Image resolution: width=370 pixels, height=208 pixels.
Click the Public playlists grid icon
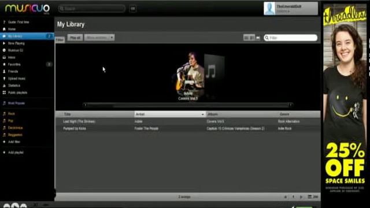point(4,92)
